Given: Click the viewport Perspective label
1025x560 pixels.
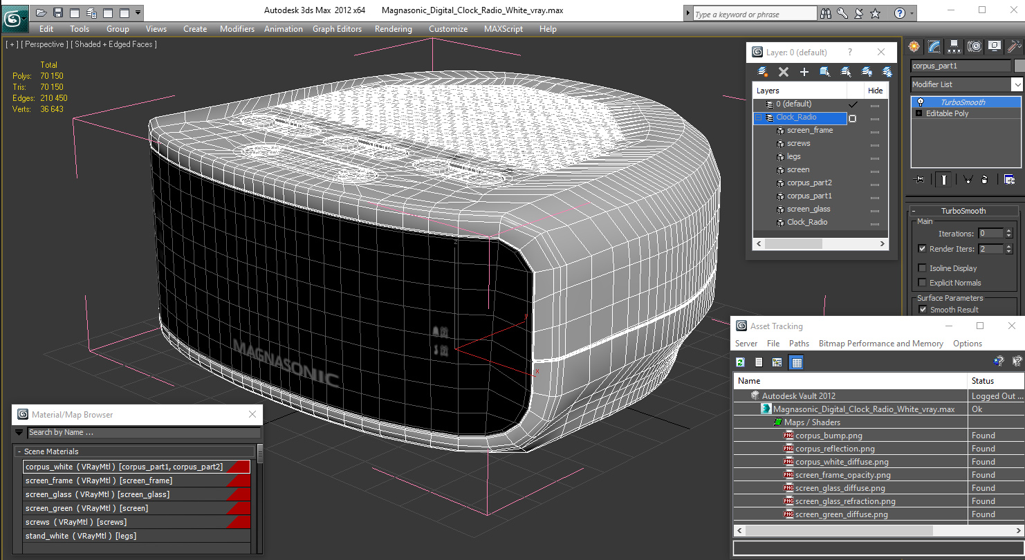Looking at the screenshot, I should click(45, 44).
